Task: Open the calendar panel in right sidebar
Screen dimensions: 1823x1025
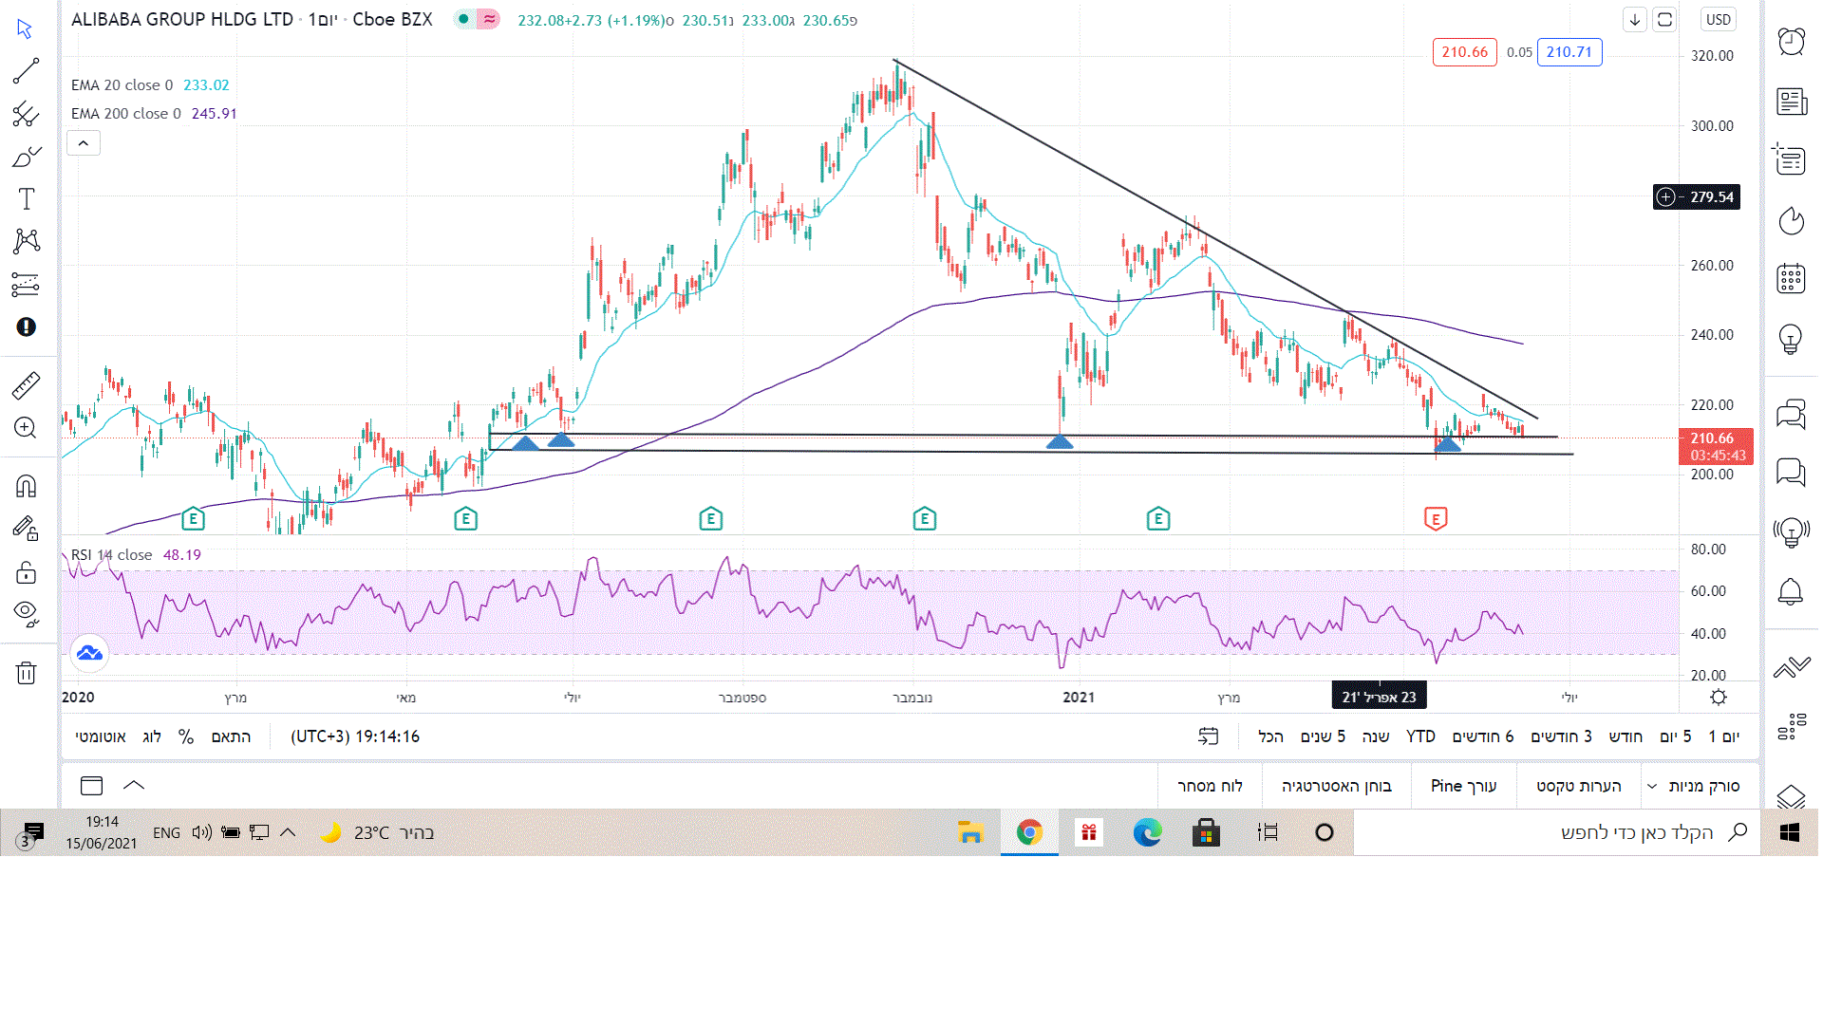Action: coord(1791,279)
